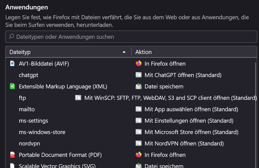Click the Firefox icon in the AVIF row

[139, 64]
